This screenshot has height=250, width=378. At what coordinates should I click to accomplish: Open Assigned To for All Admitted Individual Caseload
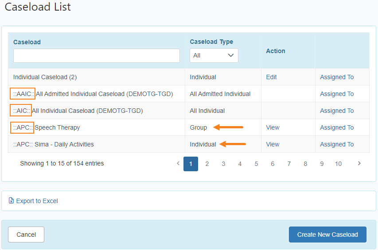[x=337, y=94]
